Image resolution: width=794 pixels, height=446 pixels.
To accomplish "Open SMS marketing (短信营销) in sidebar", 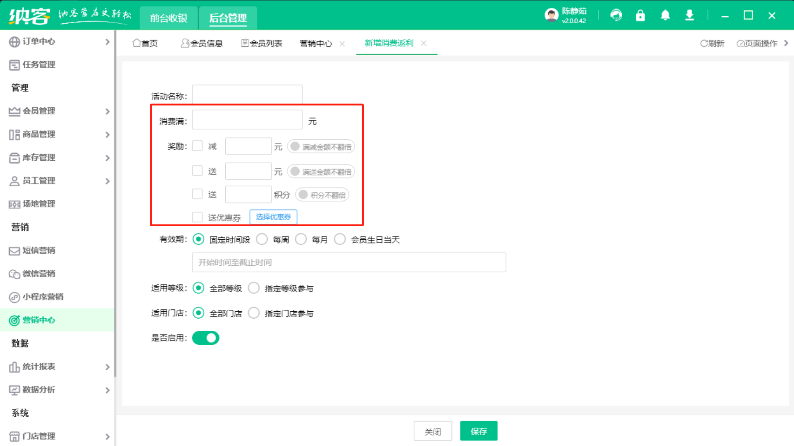I will [39, 250].
